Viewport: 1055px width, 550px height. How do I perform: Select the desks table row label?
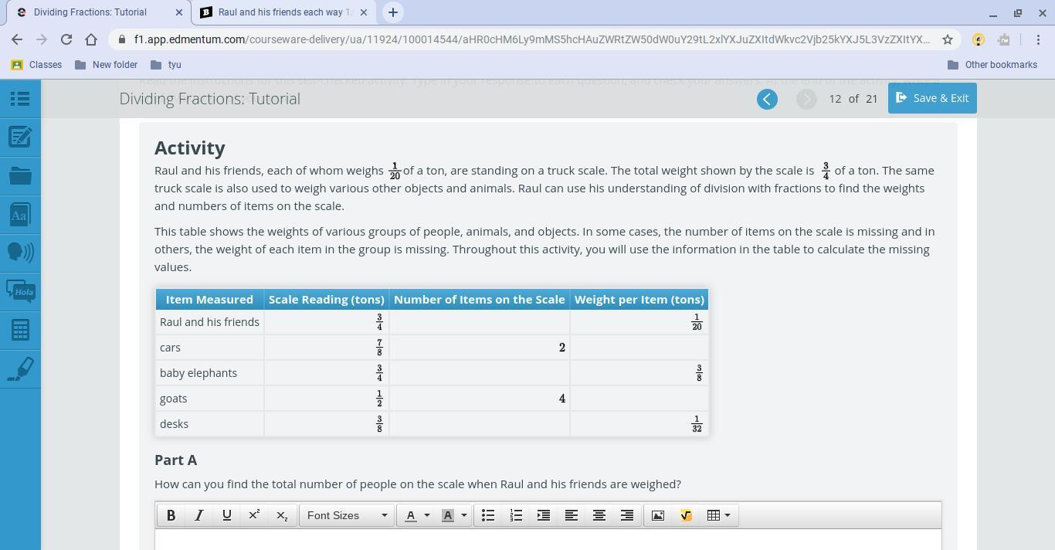pyautogui.click(x=175, y=424)
